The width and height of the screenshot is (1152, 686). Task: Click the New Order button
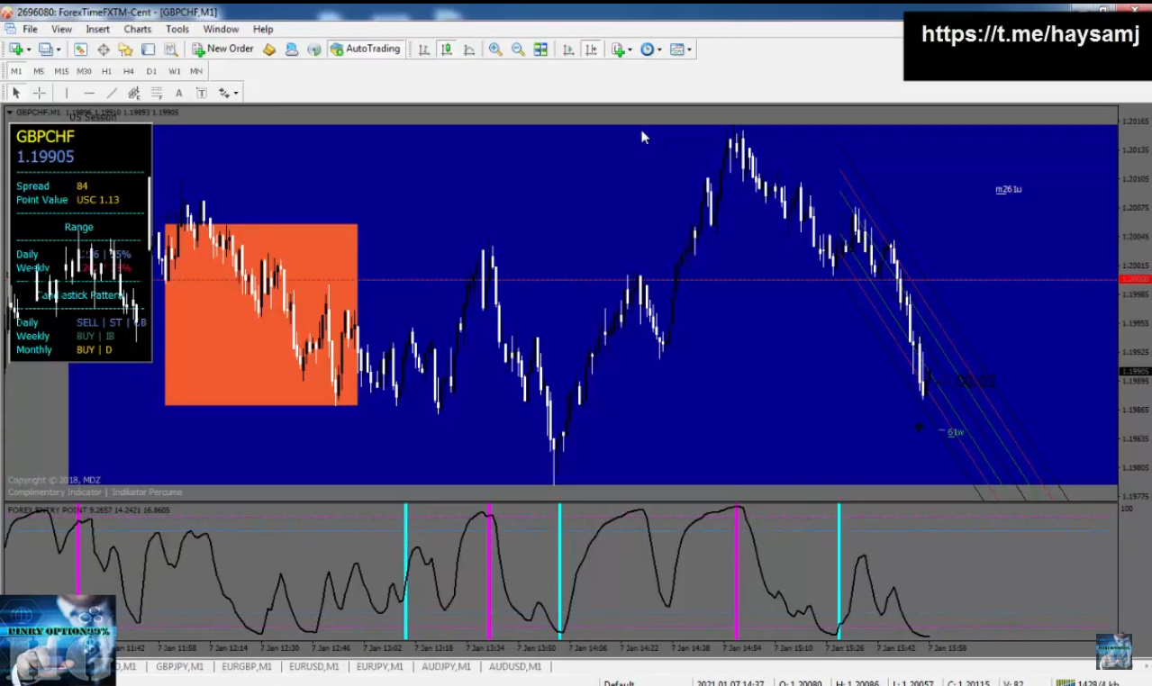click(x=222, y=50)
